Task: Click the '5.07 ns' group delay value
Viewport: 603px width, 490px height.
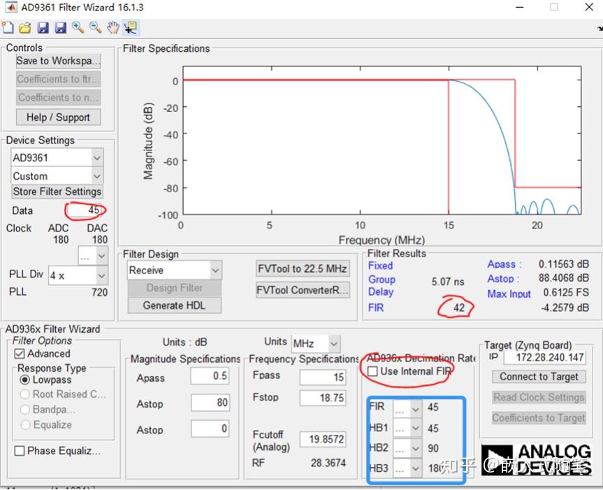Action: pyautogui.click(x=448, y=282)
